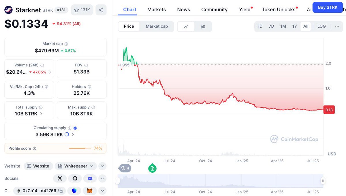
Task: Click the Market cap info icon
Action: click(x=66, y=44)
